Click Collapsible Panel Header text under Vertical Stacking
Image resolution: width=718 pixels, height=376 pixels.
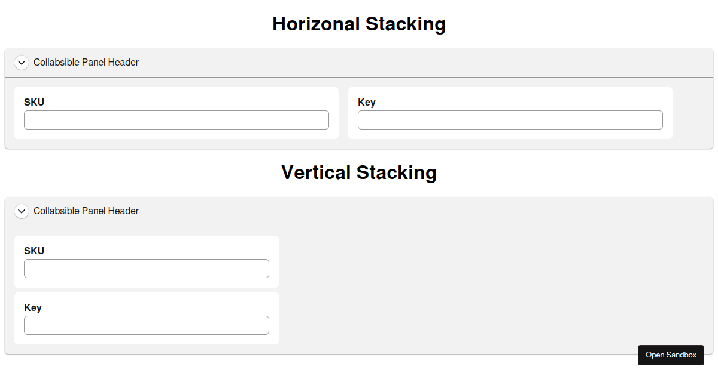pyautogui.click(x=86, y=211)
